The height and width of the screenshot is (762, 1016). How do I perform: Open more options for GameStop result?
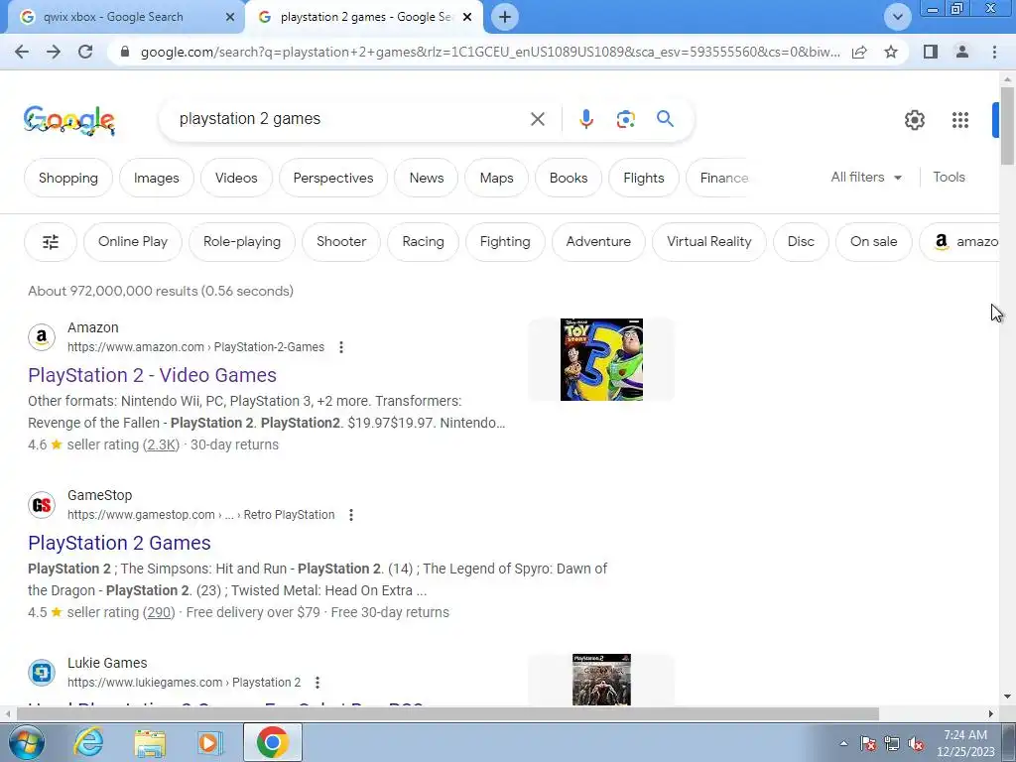[351, 515]
